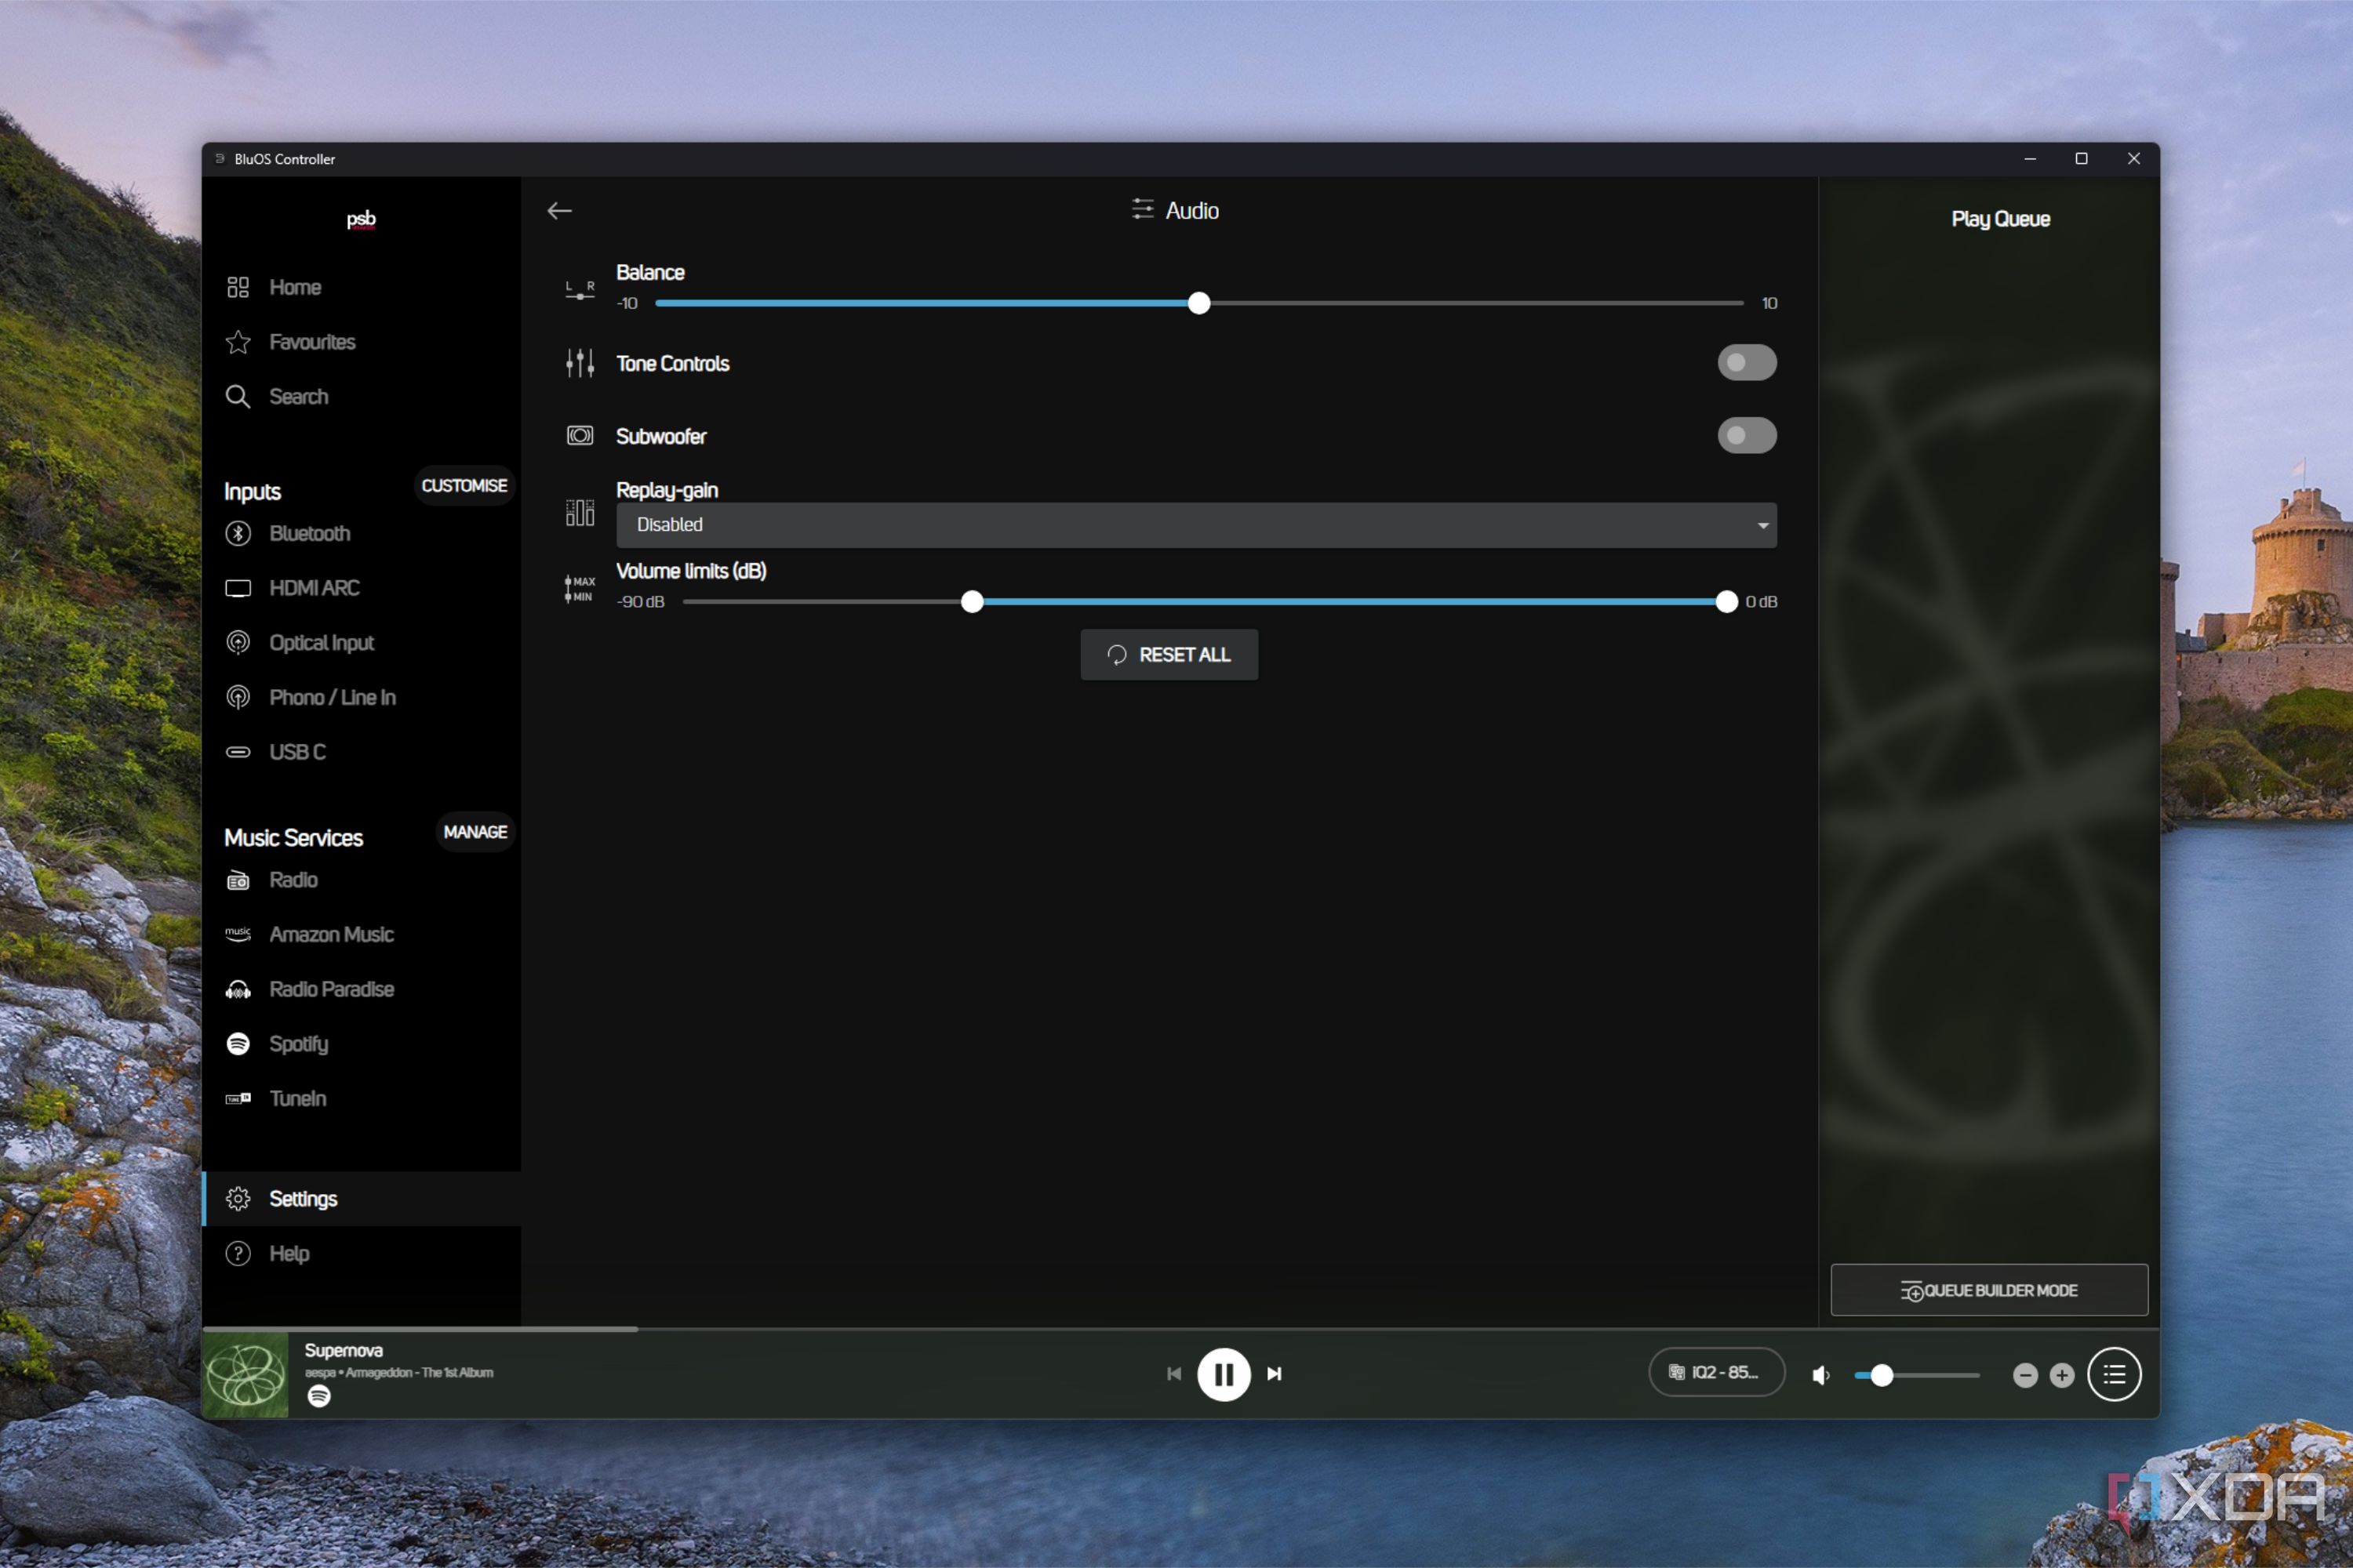
Task: Decrease volume with the minus button
Action: click(2025, 1375)
